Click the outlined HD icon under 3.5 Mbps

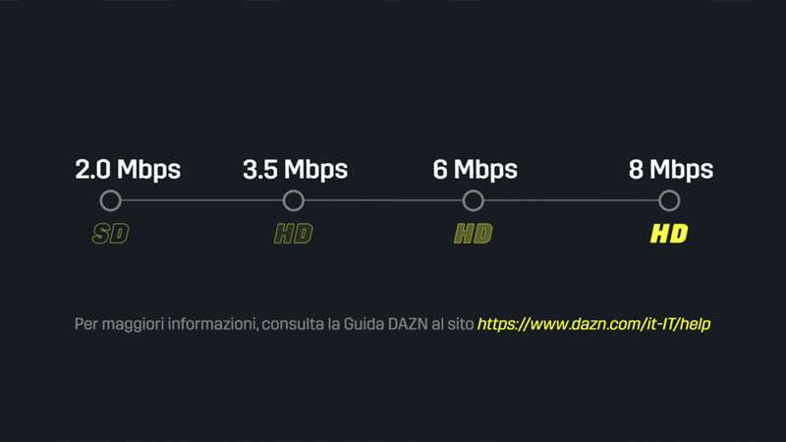[x=293, y=234]
